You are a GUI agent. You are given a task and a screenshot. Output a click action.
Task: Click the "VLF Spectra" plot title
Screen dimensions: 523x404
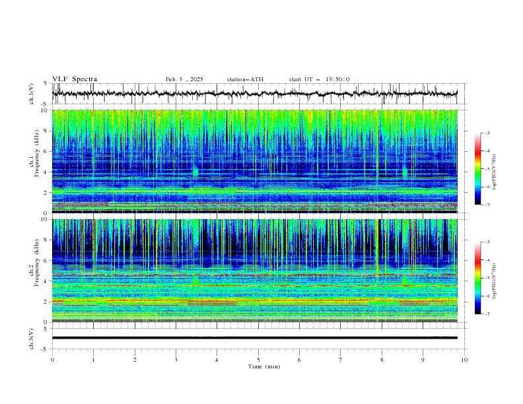tap(75, 79)
